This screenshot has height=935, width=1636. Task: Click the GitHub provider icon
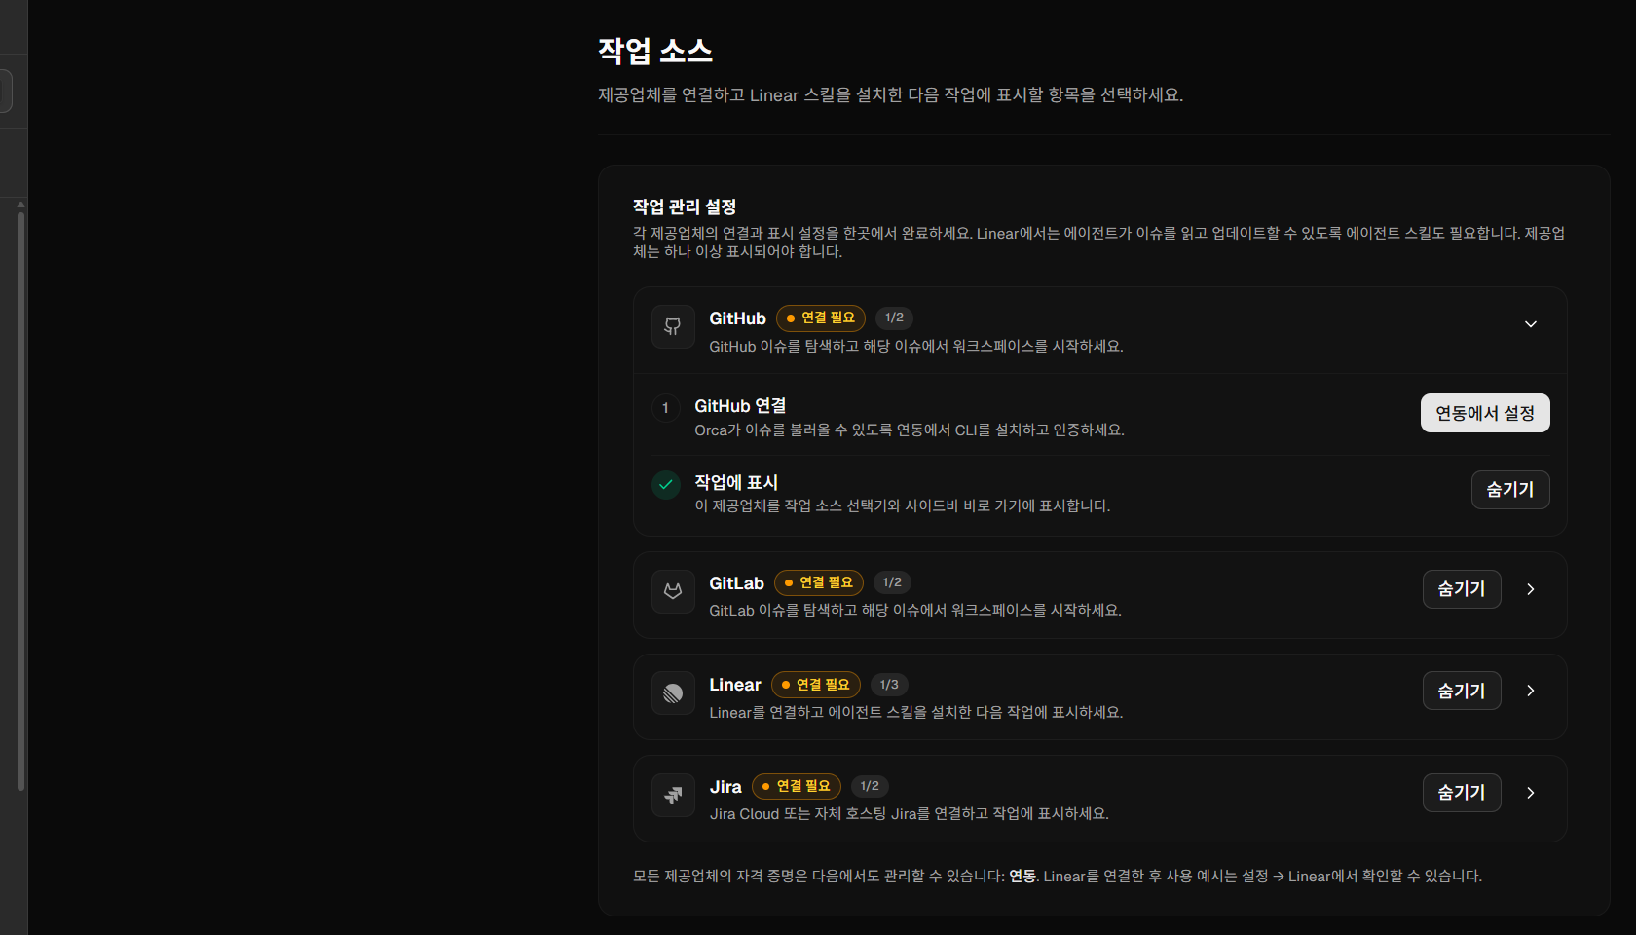point(673,326)
